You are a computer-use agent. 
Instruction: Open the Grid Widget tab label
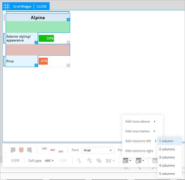click(22, 7)
